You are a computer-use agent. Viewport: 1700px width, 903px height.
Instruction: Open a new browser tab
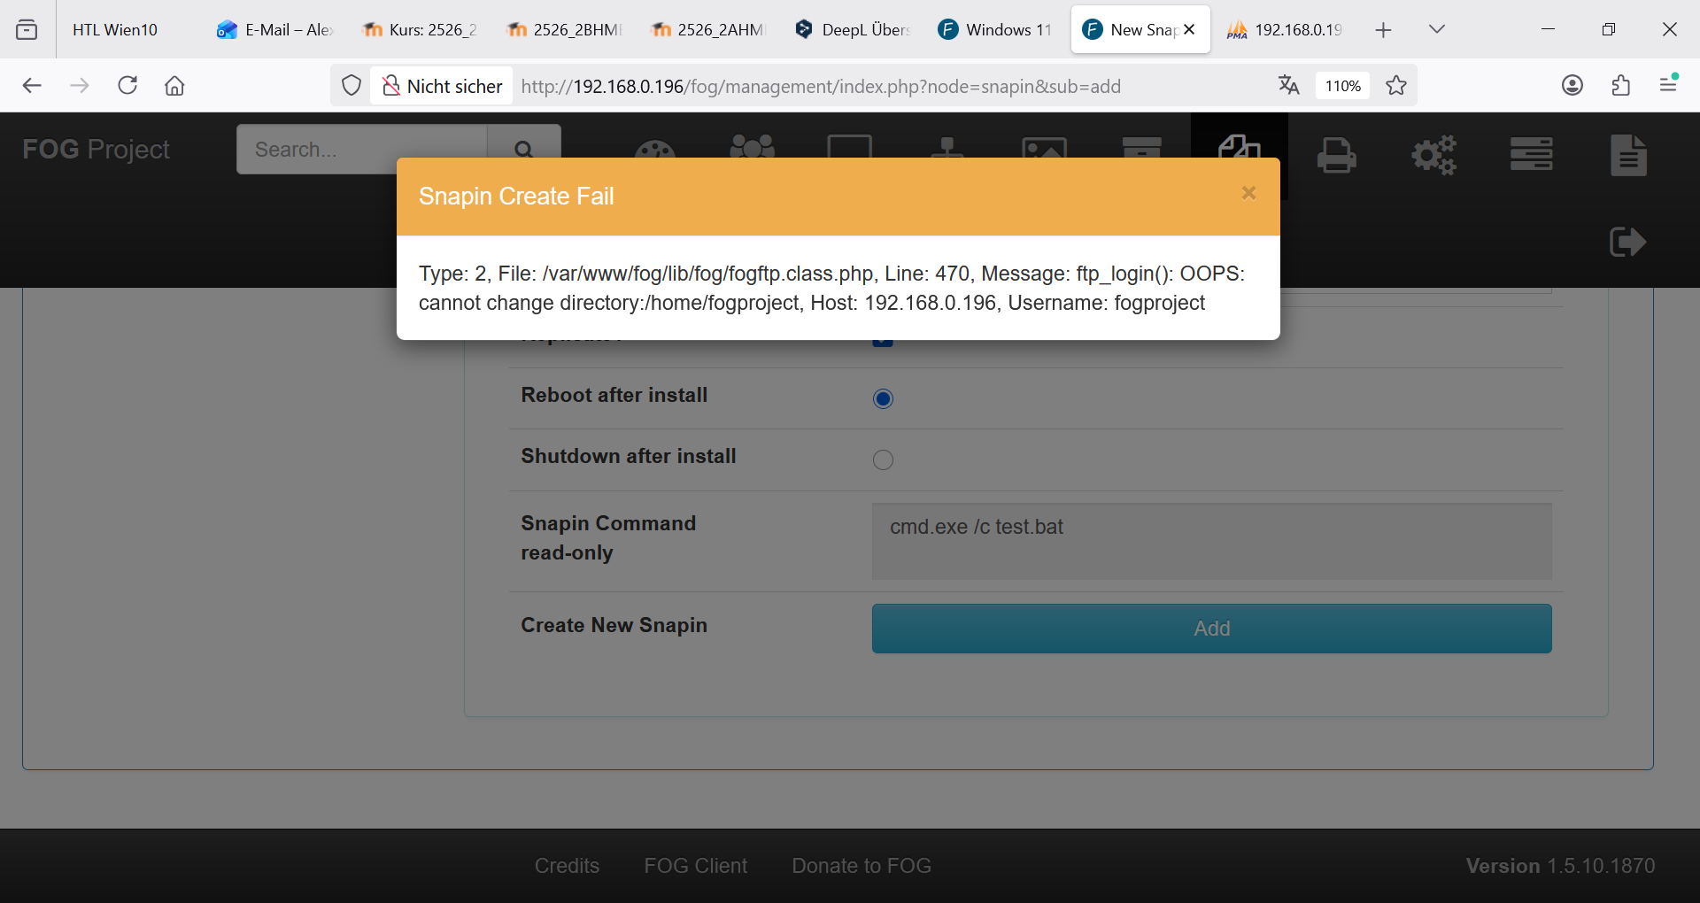coord(1383,30)
